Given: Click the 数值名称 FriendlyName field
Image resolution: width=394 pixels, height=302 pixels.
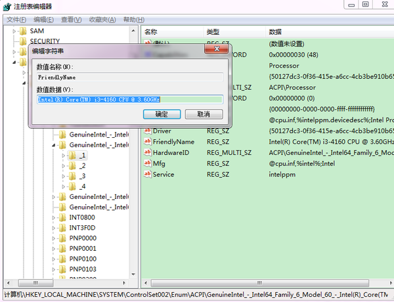Looking at the screenshot, I should [x=130, y=77].
